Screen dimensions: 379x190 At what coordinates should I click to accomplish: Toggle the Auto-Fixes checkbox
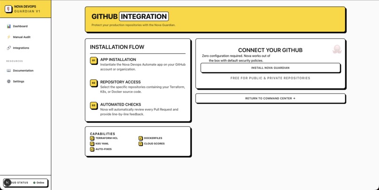[92, 149]
